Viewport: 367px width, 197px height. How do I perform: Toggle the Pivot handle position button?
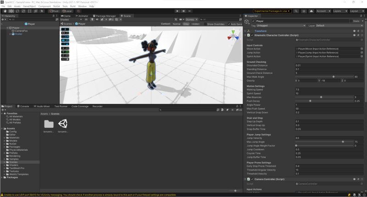coord(54,11)
